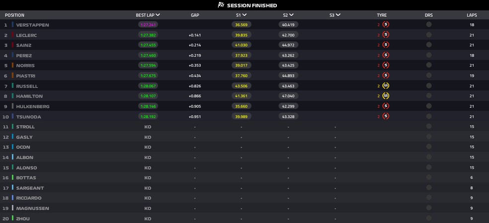Click the Session Finished title text
The image size is (489, 223).
(252, 5)
